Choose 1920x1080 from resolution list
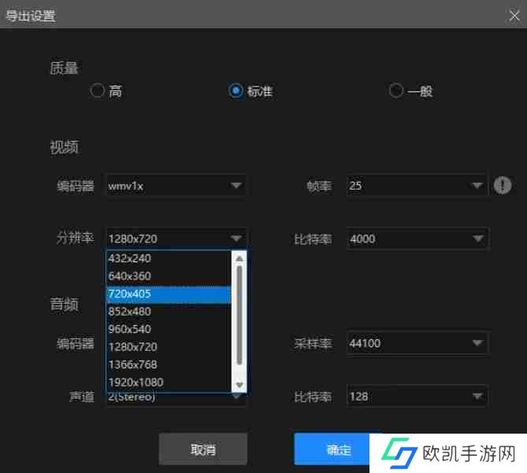The height and width of the screenshot is (473, 527). click(169, 382)
